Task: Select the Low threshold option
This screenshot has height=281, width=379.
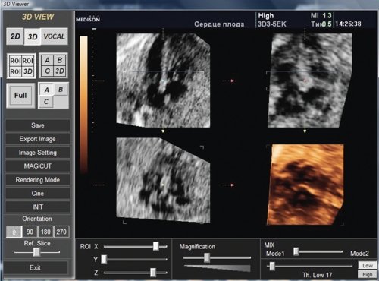Action: coord(368,265)
